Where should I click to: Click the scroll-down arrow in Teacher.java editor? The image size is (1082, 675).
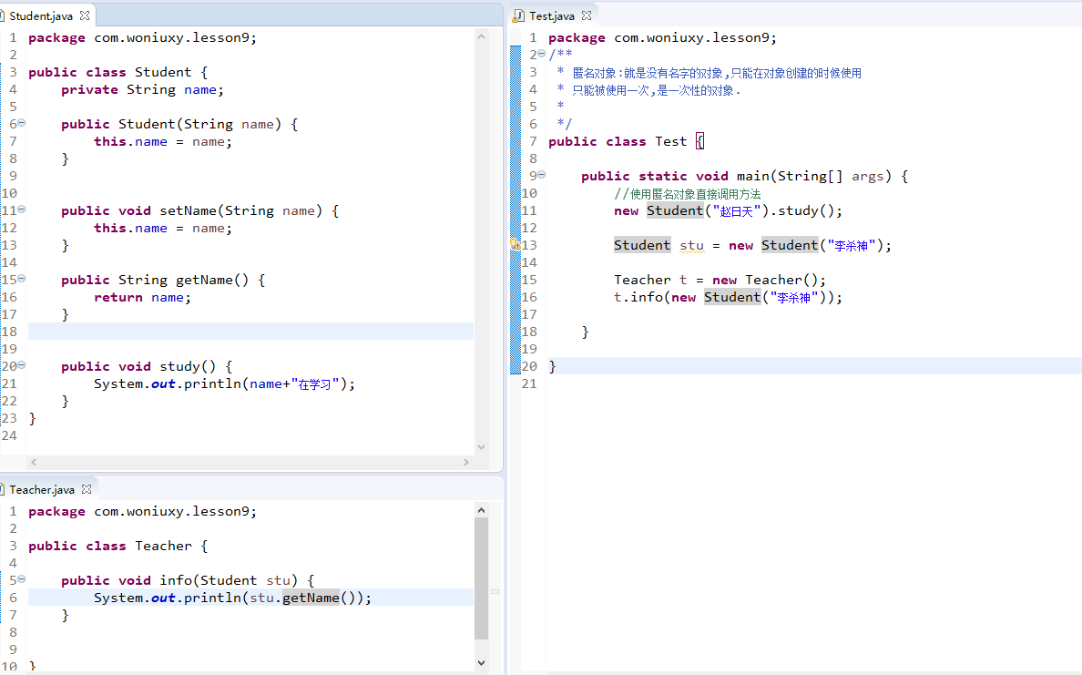coord(481,662)
